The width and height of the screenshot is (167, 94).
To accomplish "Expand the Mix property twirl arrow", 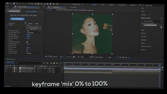I will coord(8,25).
